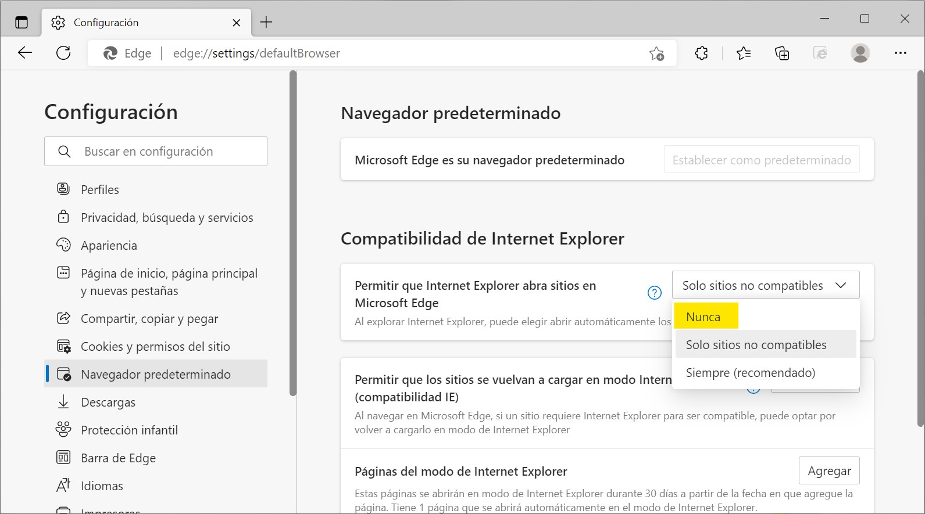Open Protección infantil section
This screenshot has width=925, height=514.
point(156,430)
